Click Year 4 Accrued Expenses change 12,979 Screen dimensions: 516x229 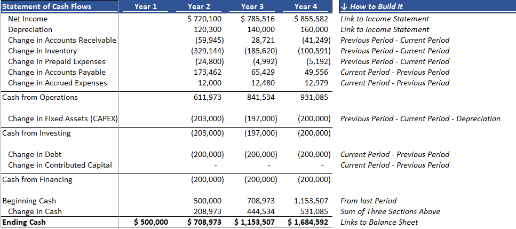point(317,83)
